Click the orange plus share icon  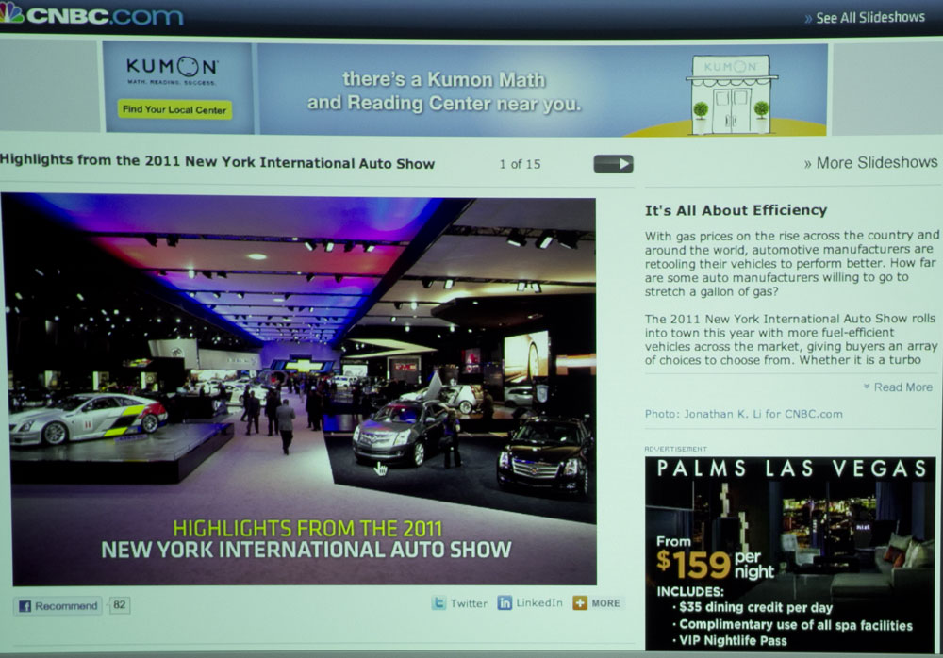pos(580,602)
